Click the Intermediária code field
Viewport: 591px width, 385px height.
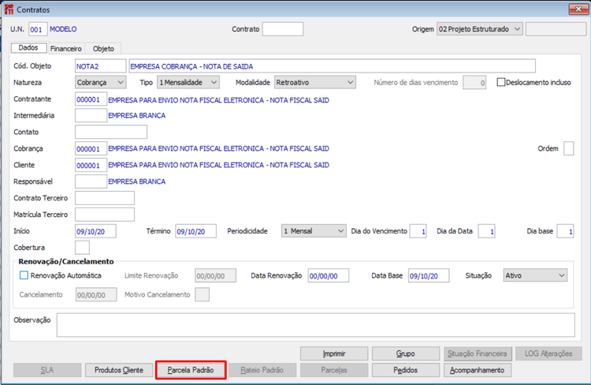tap(91, 115)
